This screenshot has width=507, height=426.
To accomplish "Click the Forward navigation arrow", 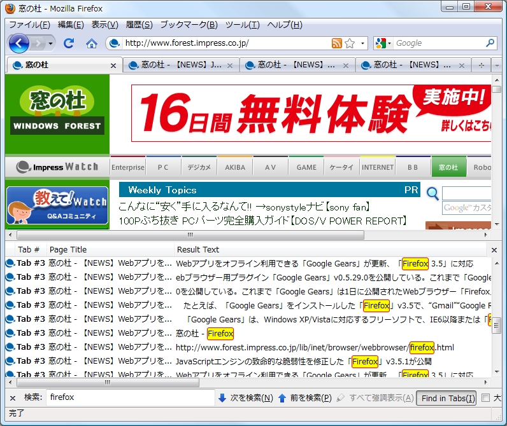I will pyautogui.click(x=38, y=43).
